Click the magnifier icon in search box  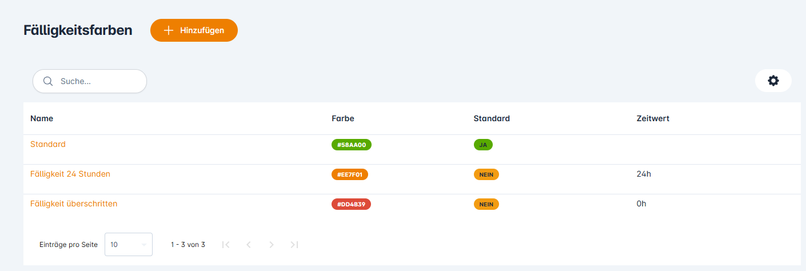pos(48,81)
